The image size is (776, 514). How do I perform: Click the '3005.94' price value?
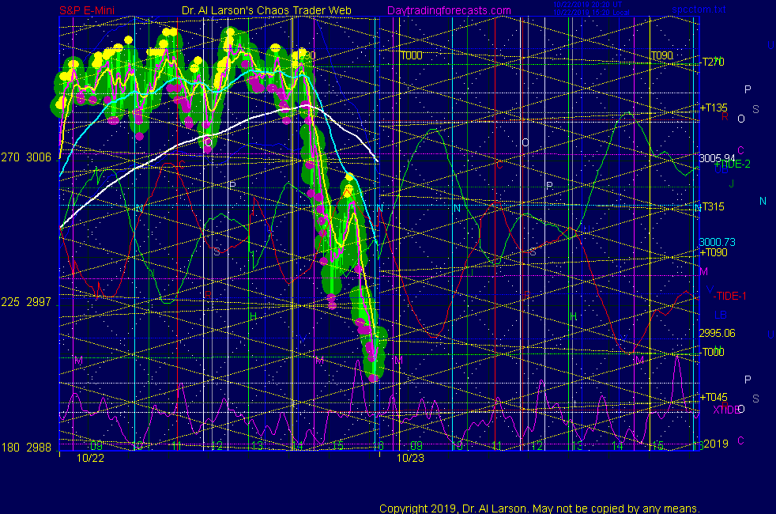[717, 158]
